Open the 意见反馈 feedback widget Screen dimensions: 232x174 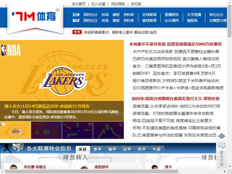[x=222, y=154]
